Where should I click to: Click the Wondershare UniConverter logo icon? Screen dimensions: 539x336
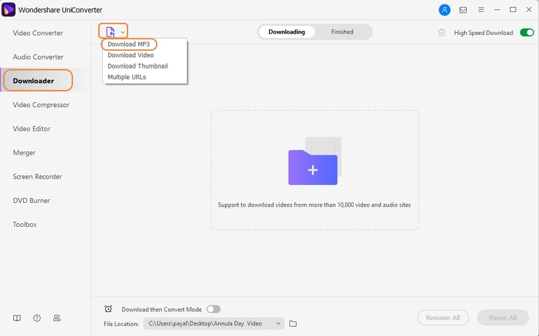pos(8,10)
